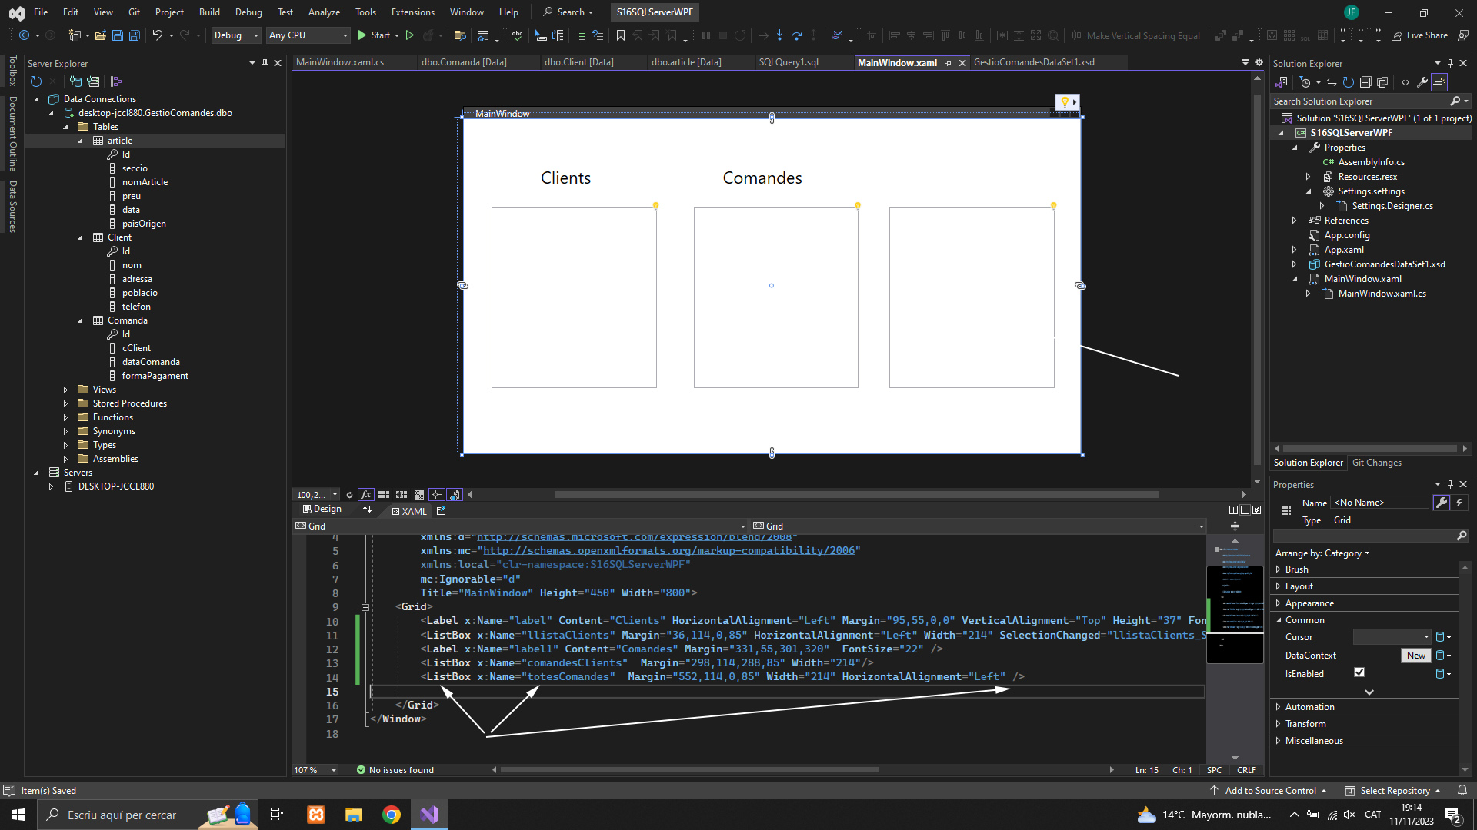Pop out the XAML pane
1477x830 pixels.
coord(442,511)
